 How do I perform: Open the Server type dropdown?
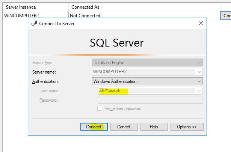(x=199, y=62)
